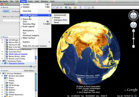Image resolution: width=139 pixels, height=97 pixels.
Task: Choose Never in Show Navigation submenu
Action: [x=60, y=22]
